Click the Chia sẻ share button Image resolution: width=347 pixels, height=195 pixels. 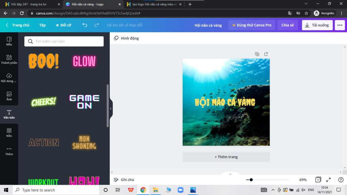click(x=287, y=25)
